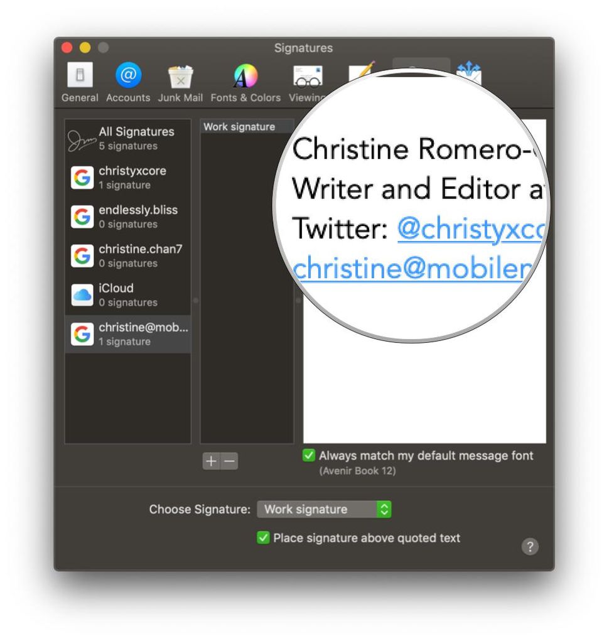Open help with the question mark icon
The image size is (609, 641).
[531, 547]
